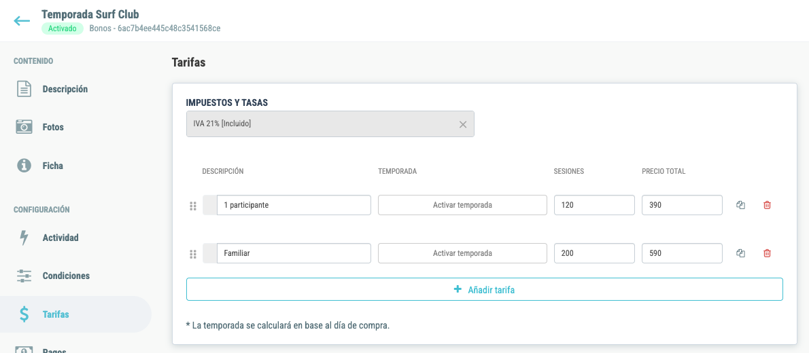This screenshot has width=809, height=353.
Task: Add a new rate with Añadir tarifa
Action: pos(485,289)
